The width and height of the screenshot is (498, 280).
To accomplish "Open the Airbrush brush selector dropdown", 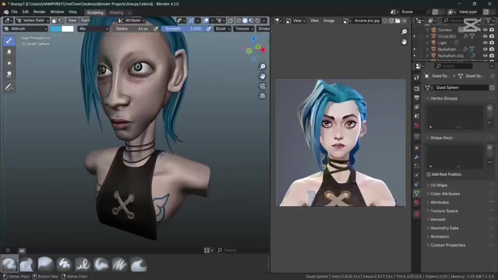I will 26,28.
